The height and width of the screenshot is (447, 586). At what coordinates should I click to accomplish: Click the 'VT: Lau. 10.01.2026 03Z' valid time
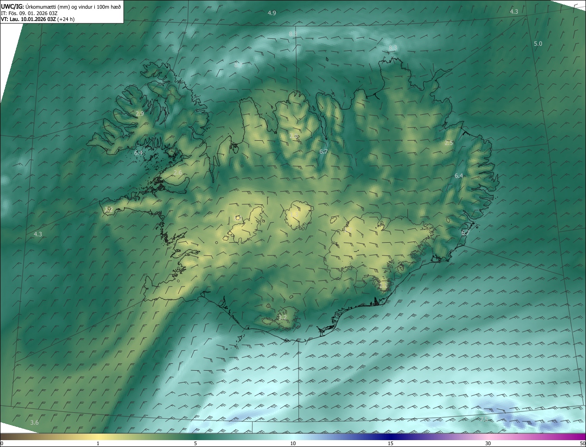coord(28,19)
